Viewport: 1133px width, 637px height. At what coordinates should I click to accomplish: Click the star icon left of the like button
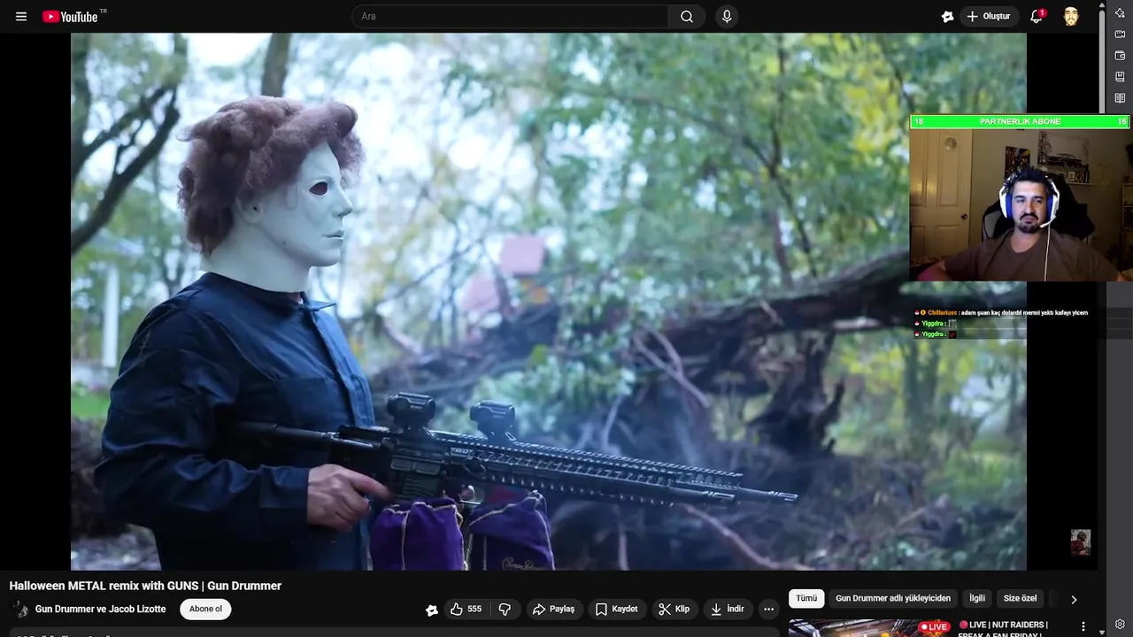[431, 610]
